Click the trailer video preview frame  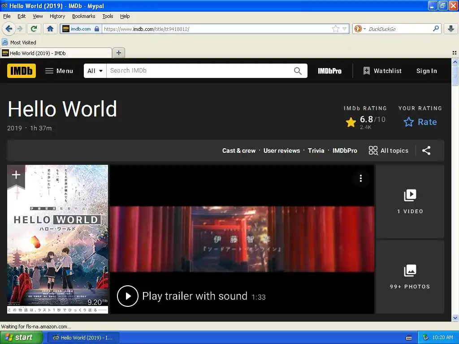[242, 239]
